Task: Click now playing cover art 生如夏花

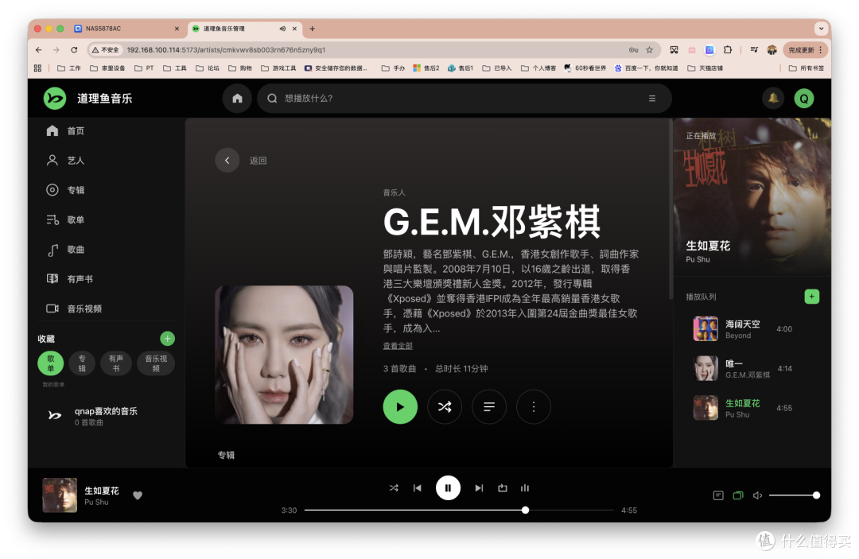Action: [752, 196]
